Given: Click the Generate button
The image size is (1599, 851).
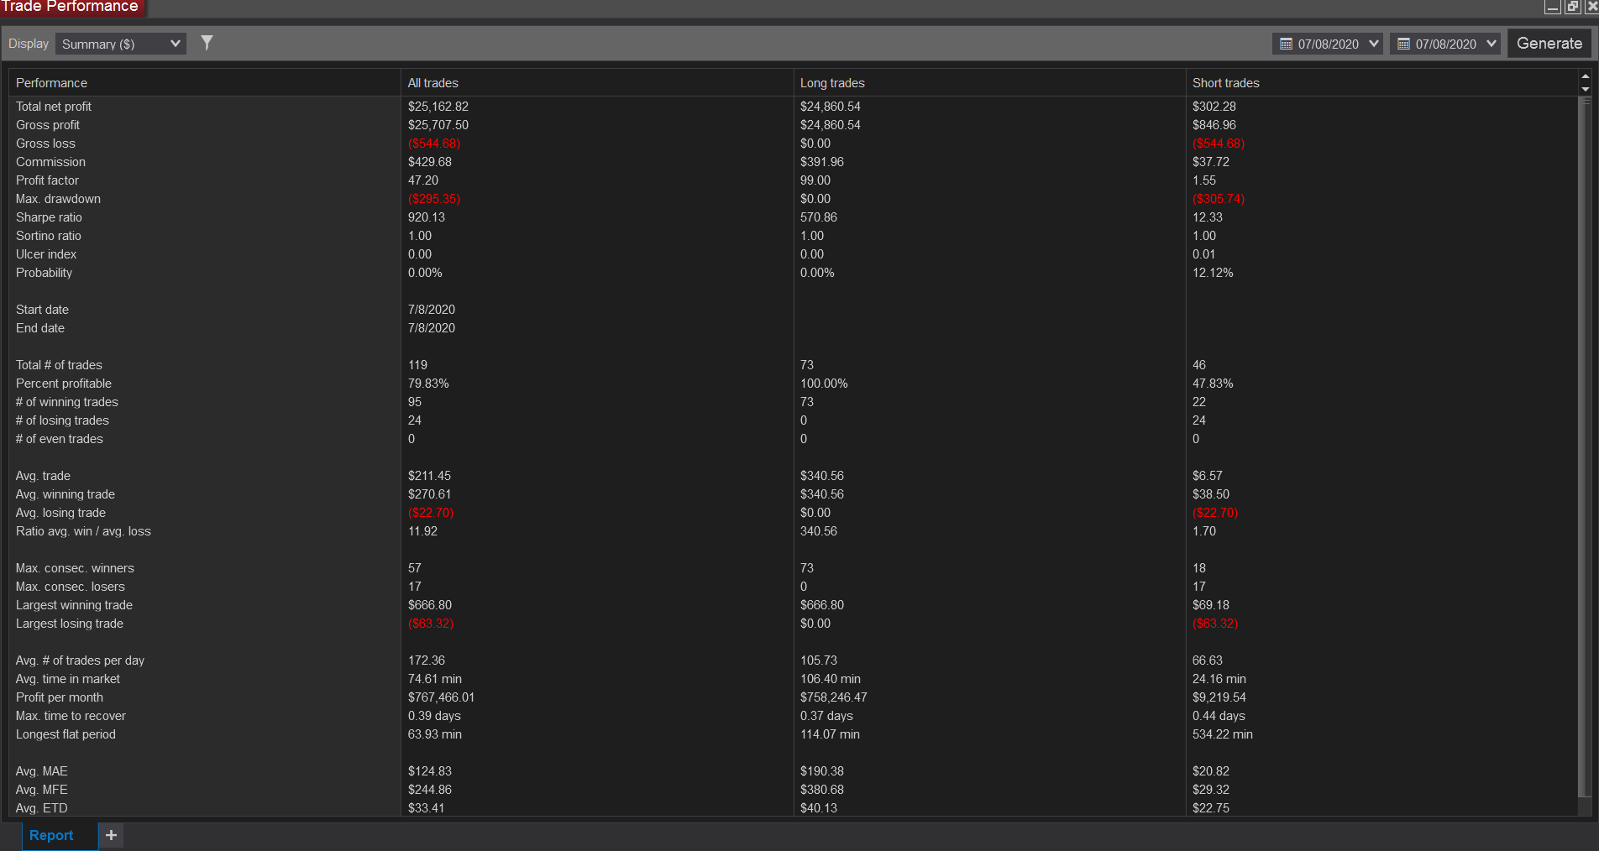Looking at the screenshot, I should [1549, 44].
